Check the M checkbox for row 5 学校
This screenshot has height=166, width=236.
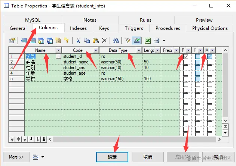[x=209, y=79]
